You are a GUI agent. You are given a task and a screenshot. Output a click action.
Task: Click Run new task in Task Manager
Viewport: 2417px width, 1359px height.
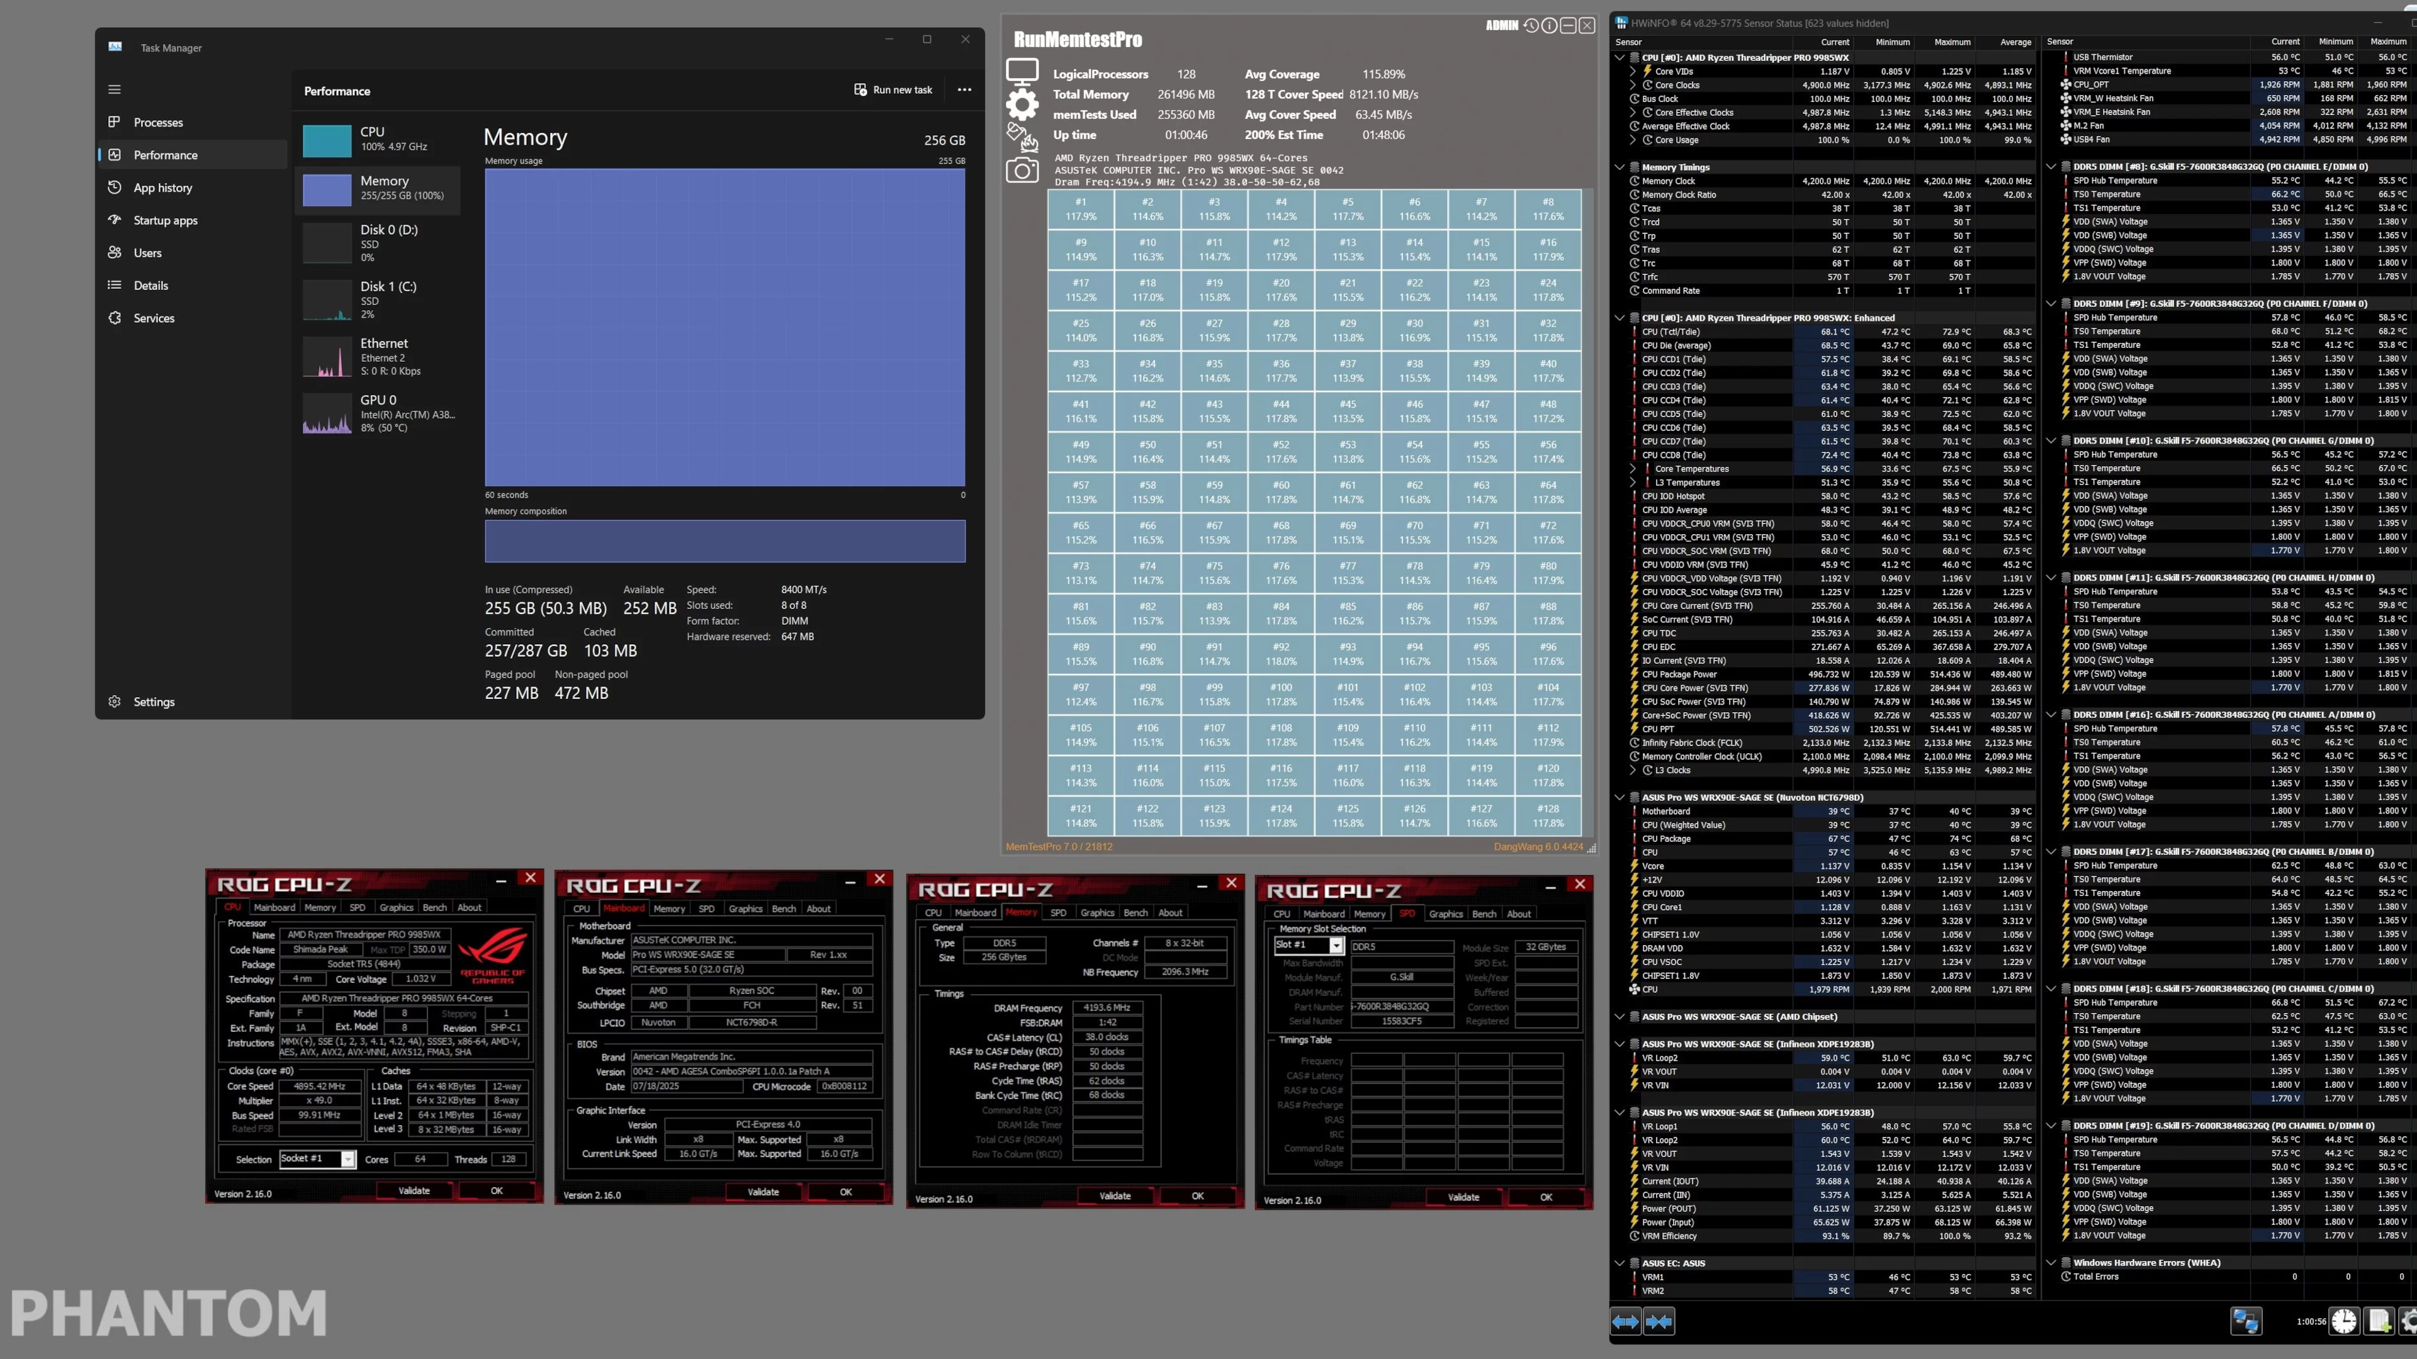coord(893,89)
